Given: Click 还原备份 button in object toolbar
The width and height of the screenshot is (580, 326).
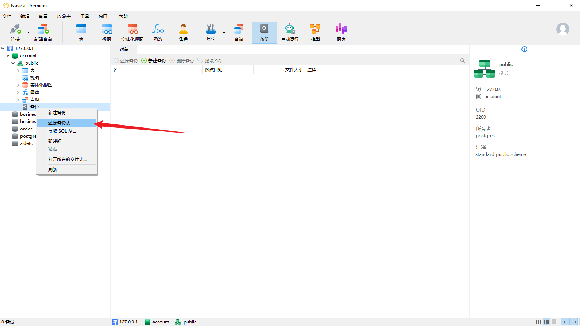Looking at the screenshot, I should point(125,61).
